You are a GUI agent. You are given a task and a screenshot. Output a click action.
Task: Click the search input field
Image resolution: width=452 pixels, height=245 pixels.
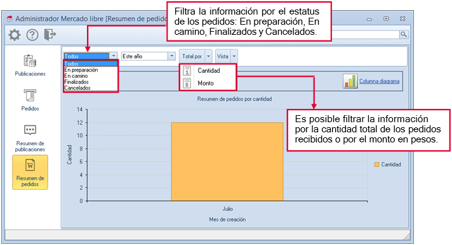[365, 35]
